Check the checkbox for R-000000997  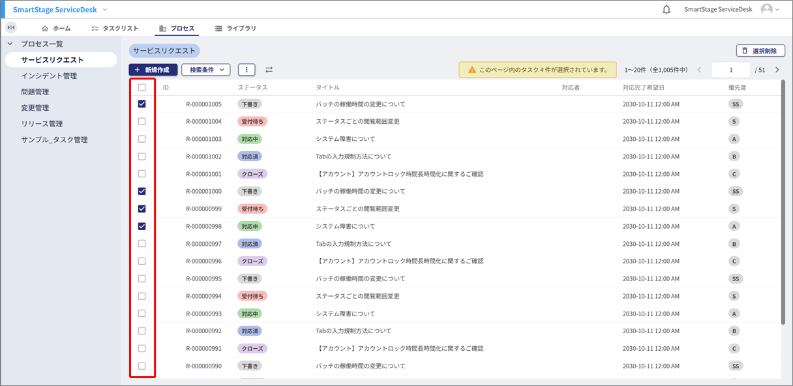142,244
